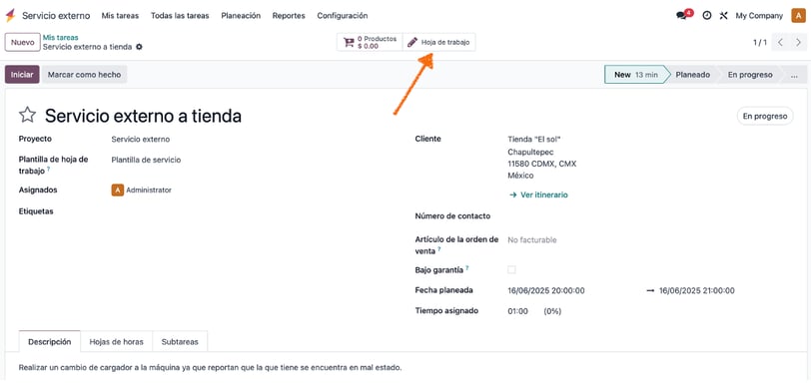Open Hoja de trabajo pencil button

[438, 42]
